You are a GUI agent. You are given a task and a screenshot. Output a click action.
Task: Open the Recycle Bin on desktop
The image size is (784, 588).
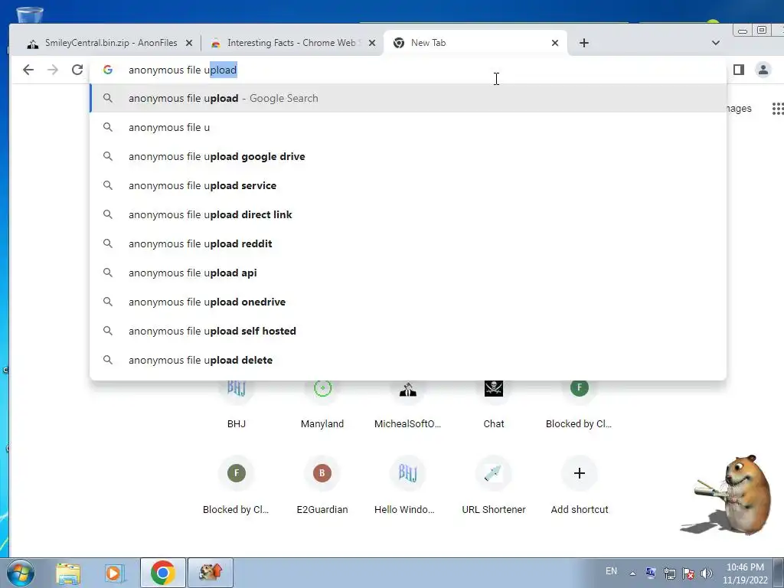pyautogui.click(x=30, y=15)
